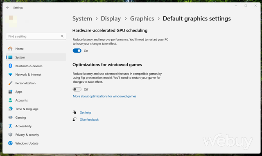
Task: Navigate to Graphics breadcrumb
Action: coord(142,18)
